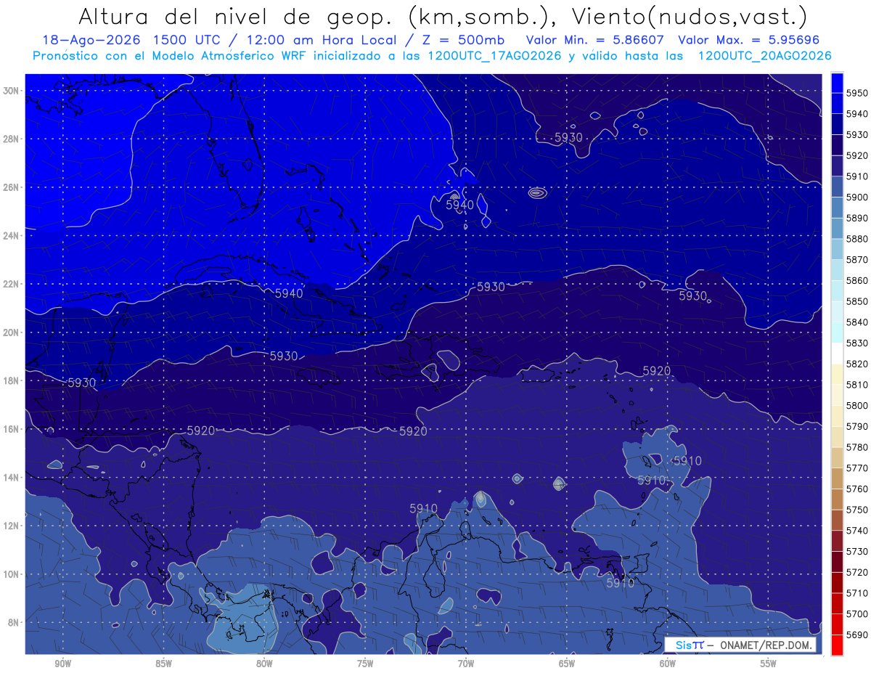This screenshot has height=673, width=871.
Task: Click the 90W longitude axis label
Action: click(62, 664)
